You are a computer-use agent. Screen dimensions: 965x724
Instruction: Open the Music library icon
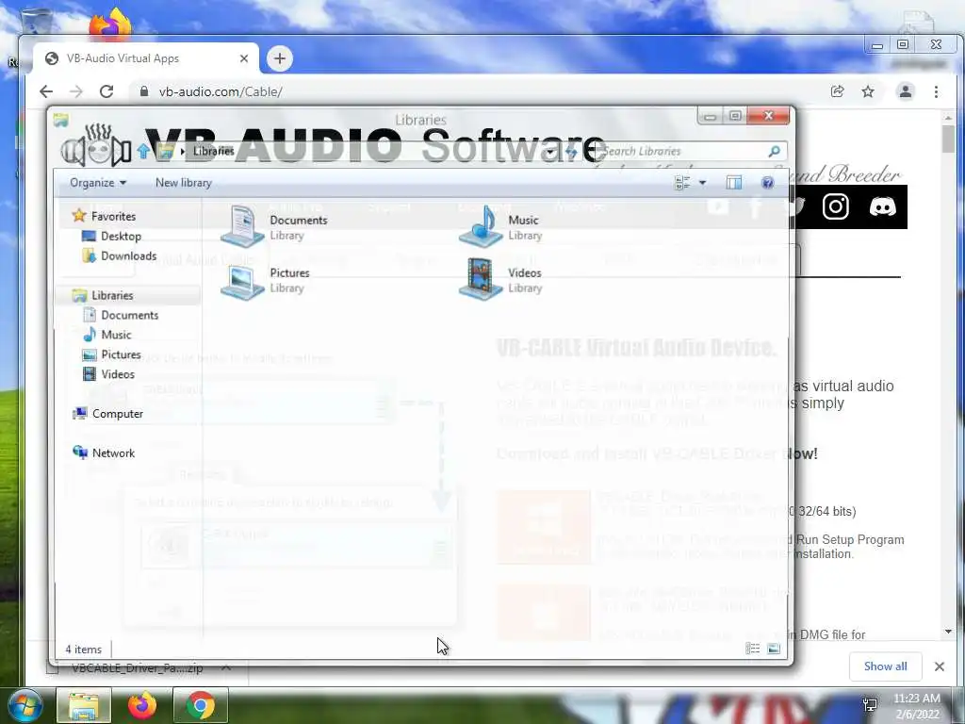(x=481, y=226)
